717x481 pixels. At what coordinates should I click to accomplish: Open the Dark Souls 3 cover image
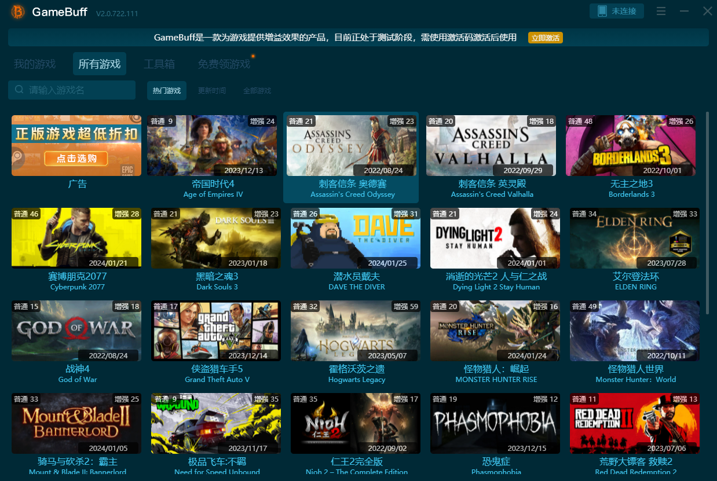216,238
